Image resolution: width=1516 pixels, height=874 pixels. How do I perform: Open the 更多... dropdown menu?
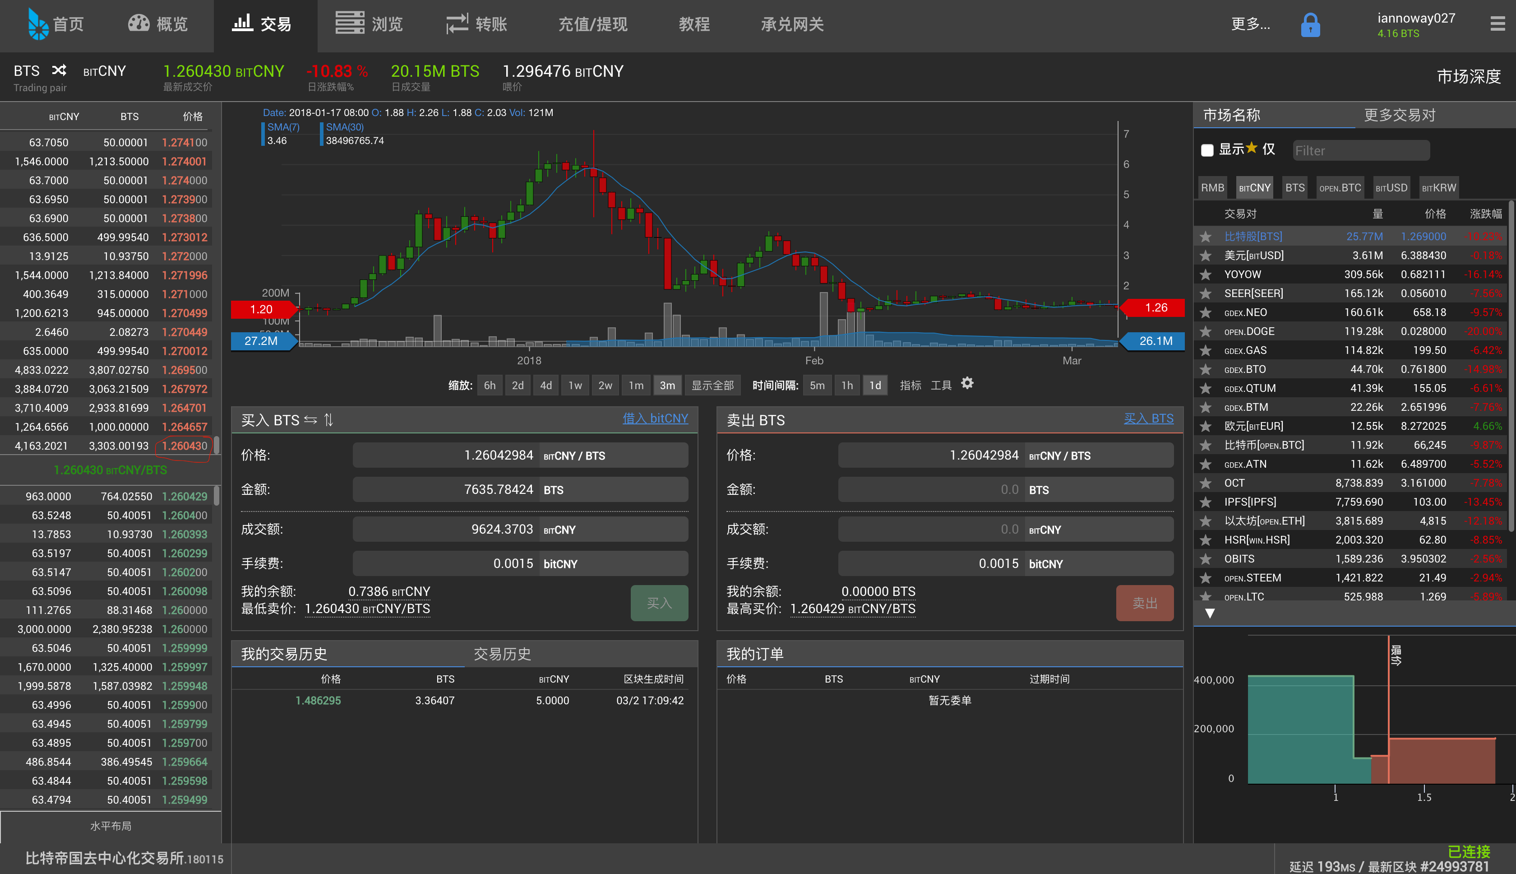coord(1250,24)
